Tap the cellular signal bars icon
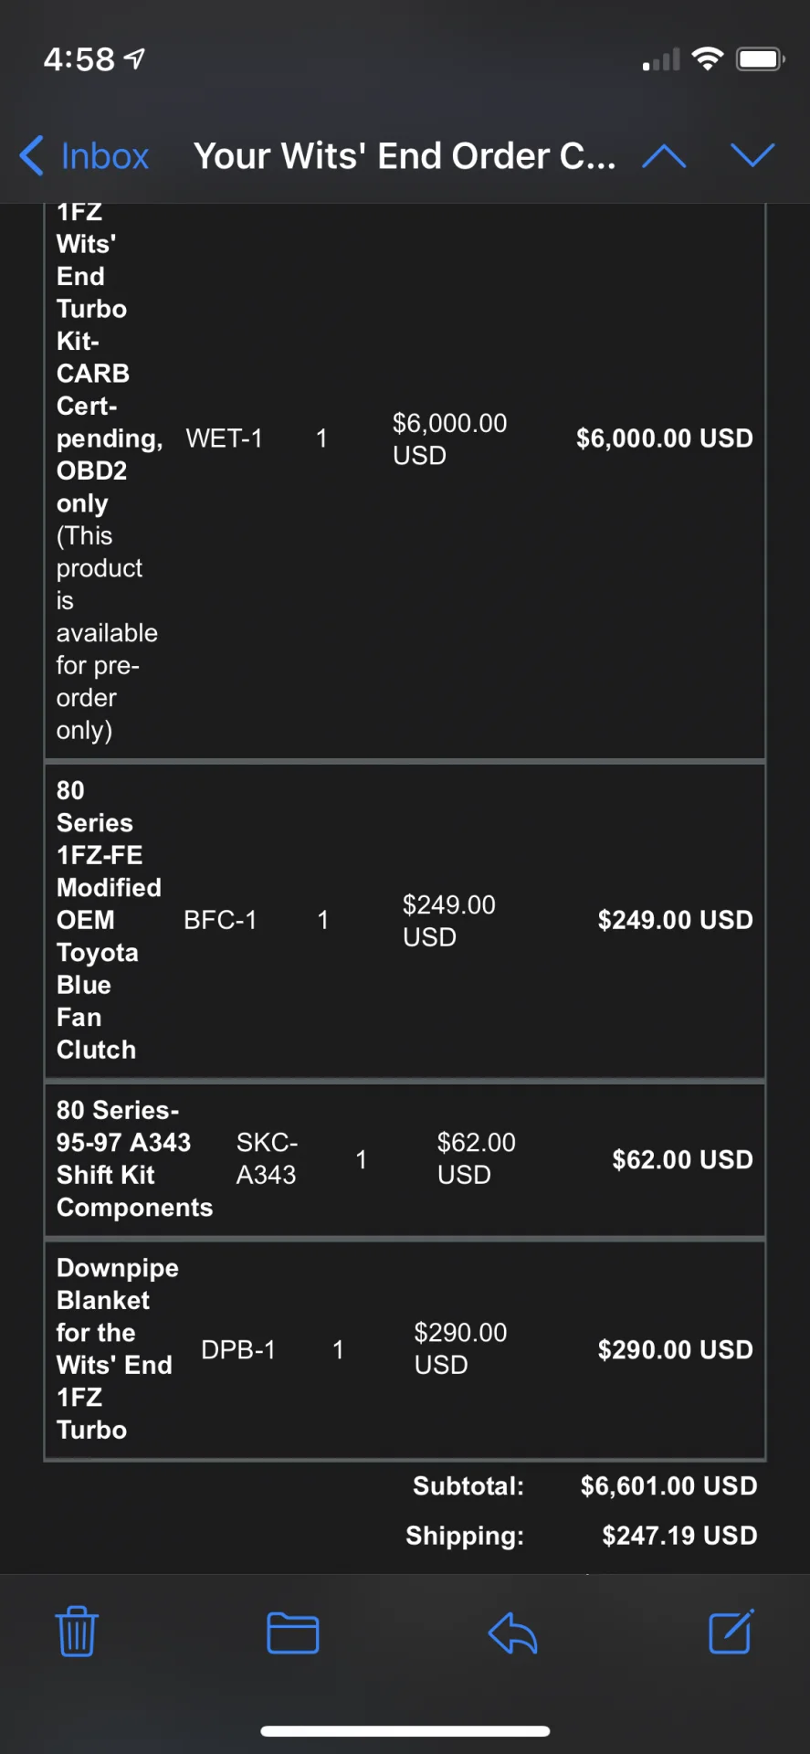Screen dimensions: 810x1754 click(662, 60)
